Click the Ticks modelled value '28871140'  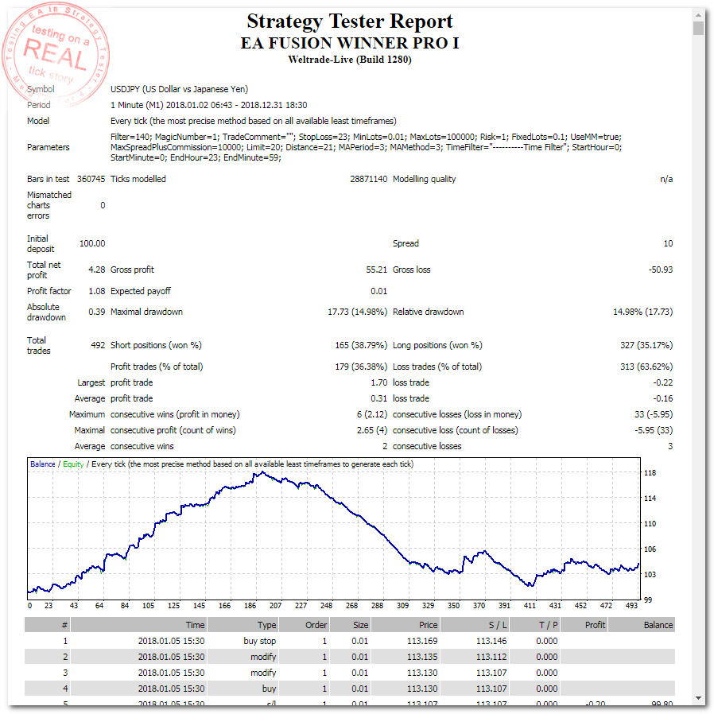(x=368, y=179)
